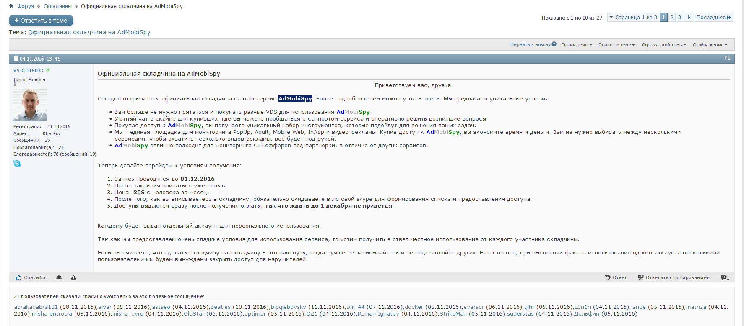Open bigglebovsky profile link
Viewport: 744px width, 326px height.
[x=289, y=307]
